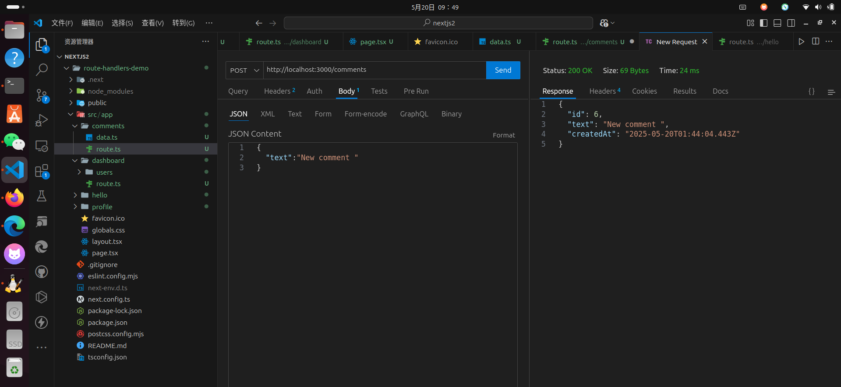This screenshot has height=387, width=841.
Task: Switch to response Cookies tab
Action: click(644, 91)
